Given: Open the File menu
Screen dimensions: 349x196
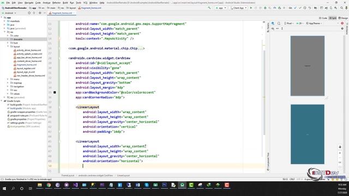Looking at the screenshot, I should pos(8,3).
